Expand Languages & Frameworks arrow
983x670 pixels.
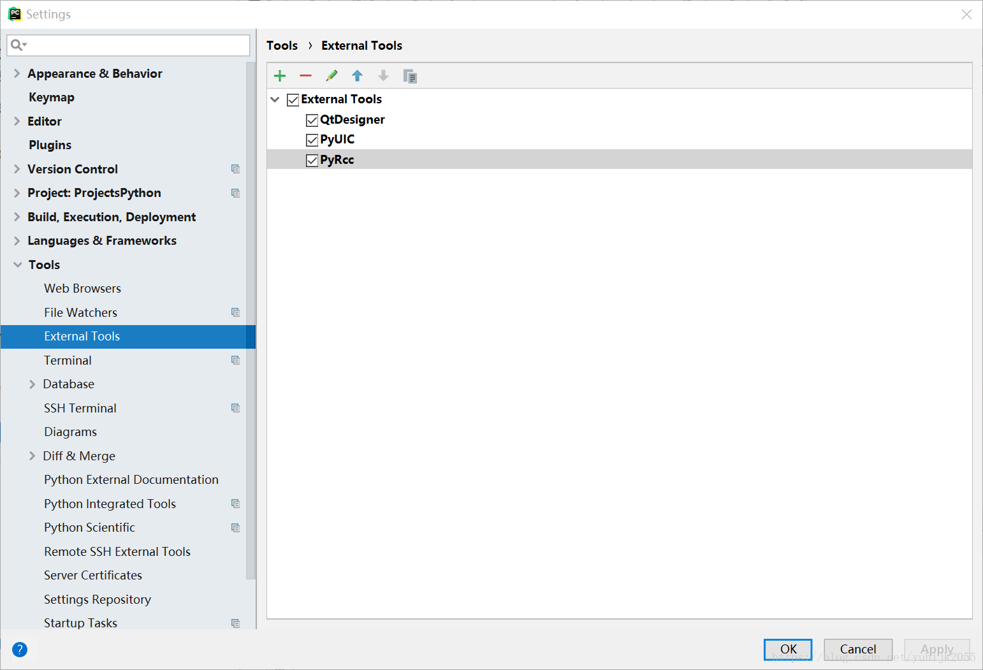17,240
